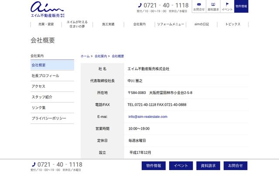This screenshot has width=279, height=174.
Task: Click the aim company logo
Action: click(x=48, y=9)
